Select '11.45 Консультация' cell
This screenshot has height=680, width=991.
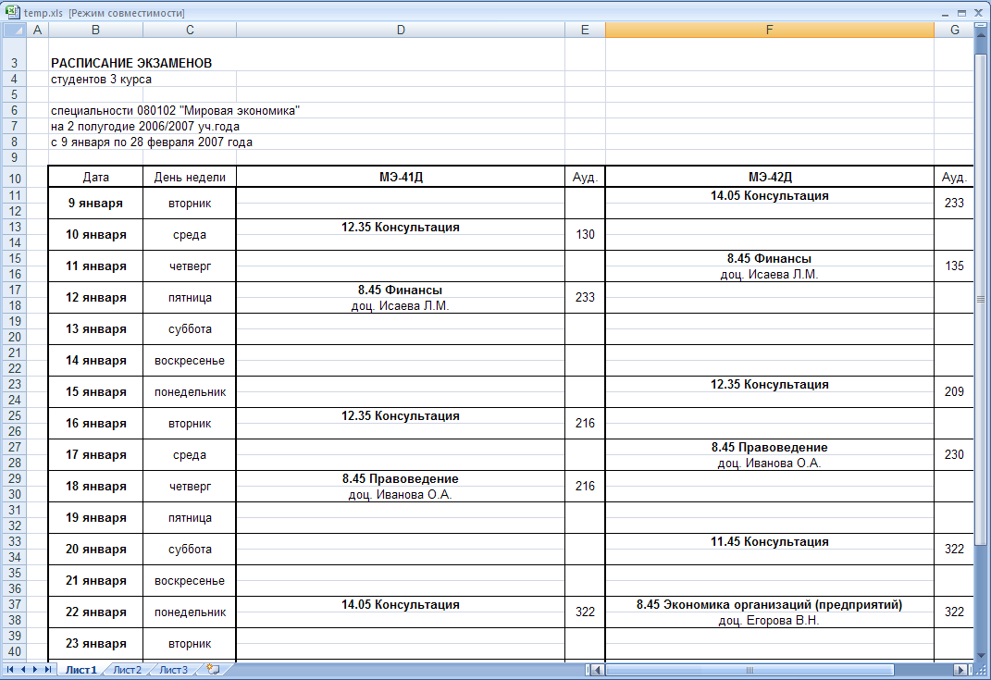coord(769,541)
